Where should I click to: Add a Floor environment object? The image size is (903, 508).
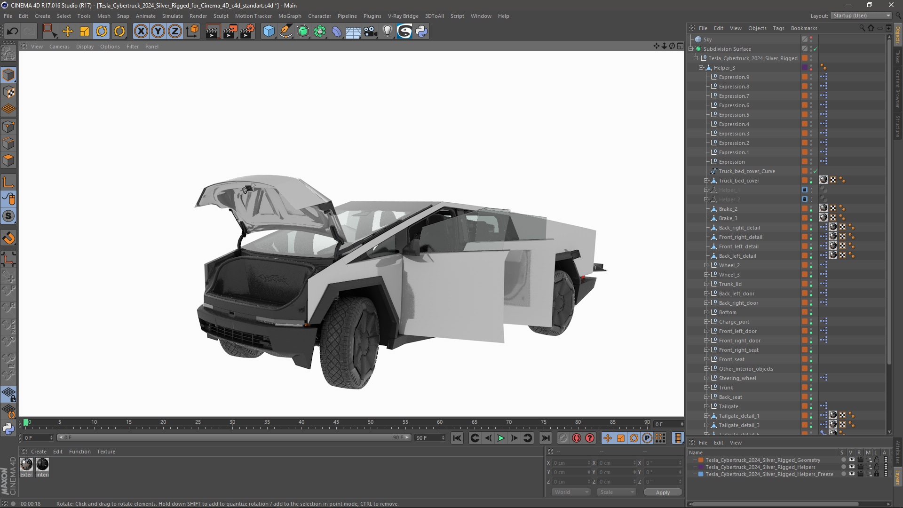(x=353, y=32)
